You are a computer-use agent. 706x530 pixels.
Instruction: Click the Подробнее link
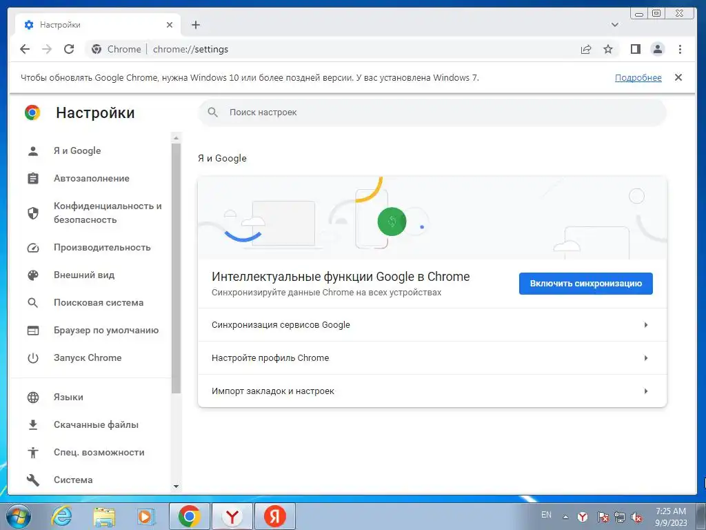pos(638,78)
